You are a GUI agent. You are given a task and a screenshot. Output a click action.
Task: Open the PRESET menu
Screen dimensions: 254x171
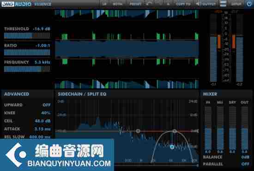[x=135, y=4]
